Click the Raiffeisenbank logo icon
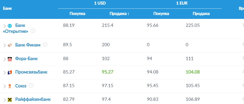This screenshot has width=244, height=104. click(x=10, y=100)
